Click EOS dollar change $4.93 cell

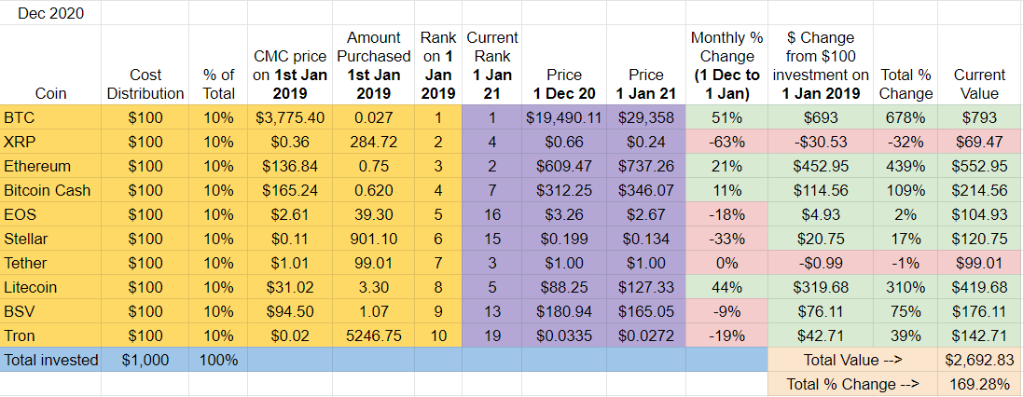(820, 215)
